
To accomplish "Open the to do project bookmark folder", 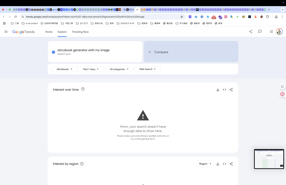I will coord(30,23).
